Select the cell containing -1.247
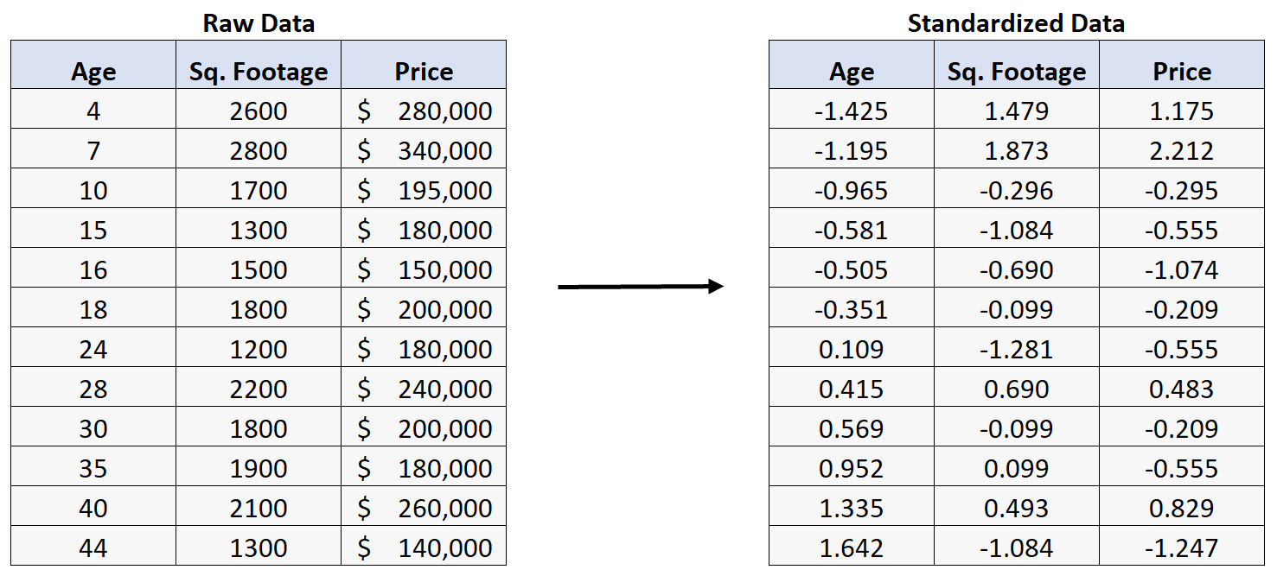This screenshot has height=576, width=1277. click(1182, 546)
